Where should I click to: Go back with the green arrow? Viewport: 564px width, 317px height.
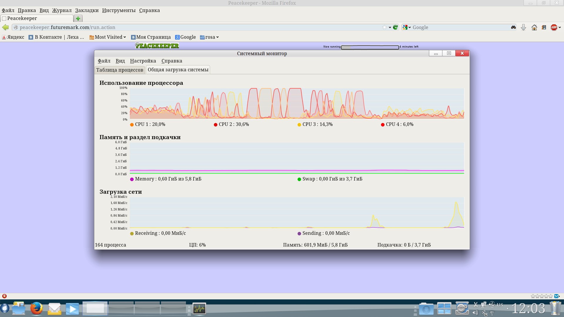pos(5,27)
